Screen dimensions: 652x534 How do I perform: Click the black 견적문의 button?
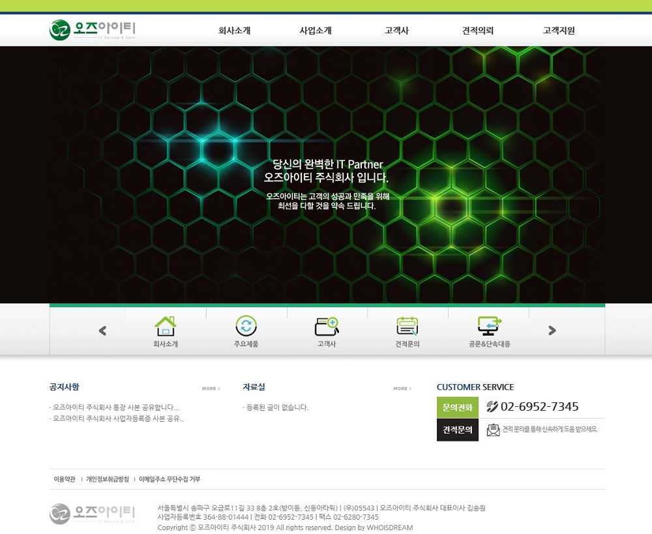coord(456,430)
